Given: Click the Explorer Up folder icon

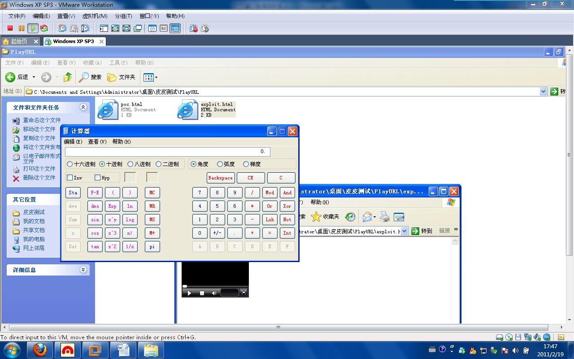Looking at the screenshot, I should tap(67, 77).
